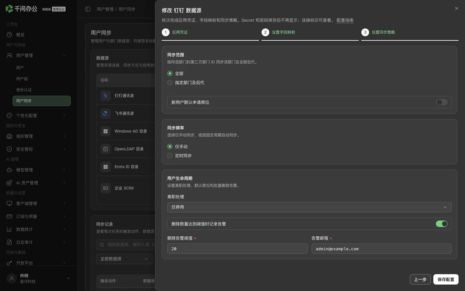Expand 安全管控 submenu chevron

pyautogui.click(x=64, y=149)
